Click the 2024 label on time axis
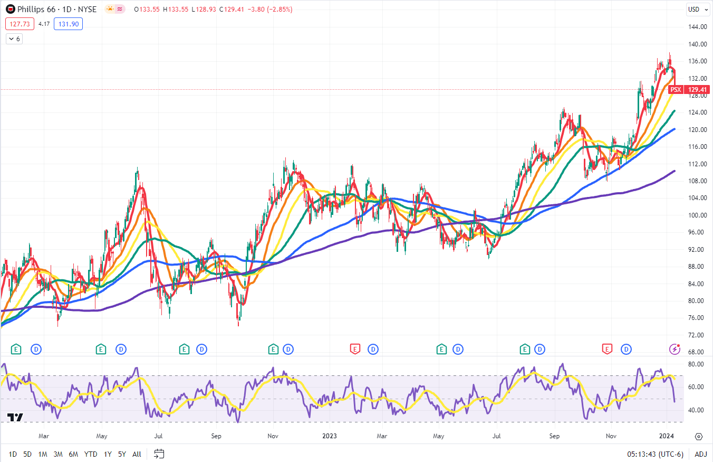 (667, 436)
